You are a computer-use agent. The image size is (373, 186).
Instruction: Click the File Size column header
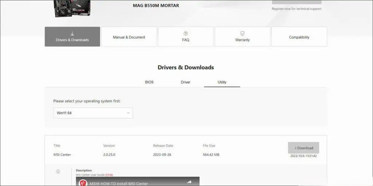tap(209, 146)
